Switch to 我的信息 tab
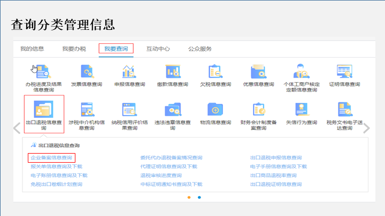This screenshot has width=385, height=216. click(x=32, y=49)
